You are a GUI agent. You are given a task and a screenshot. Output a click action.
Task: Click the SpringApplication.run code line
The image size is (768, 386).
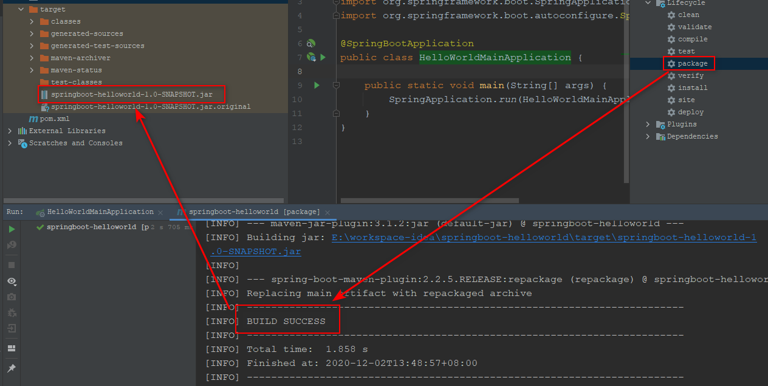click(508, 100)
